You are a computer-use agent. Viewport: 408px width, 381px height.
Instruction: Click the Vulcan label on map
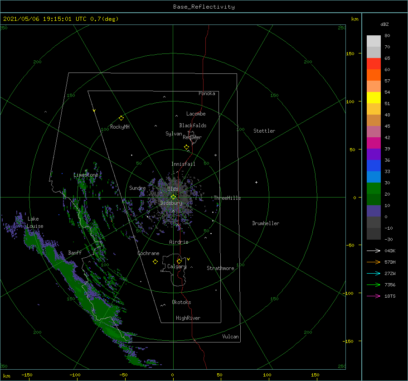(230, 337)
